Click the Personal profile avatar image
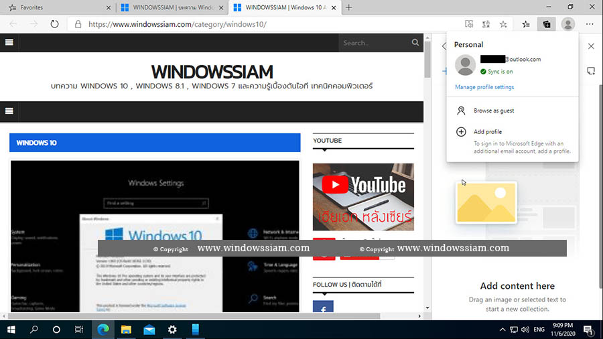Image resolution: width=603 pixels, height=339 pixels. [466, 65]
